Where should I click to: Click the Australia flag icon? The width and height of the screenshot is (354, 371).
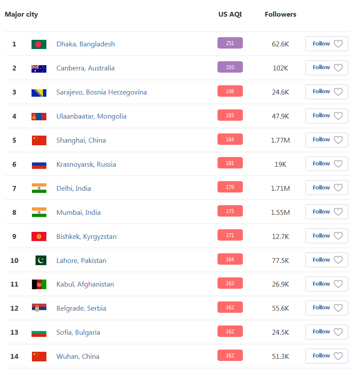pos(39,68)
